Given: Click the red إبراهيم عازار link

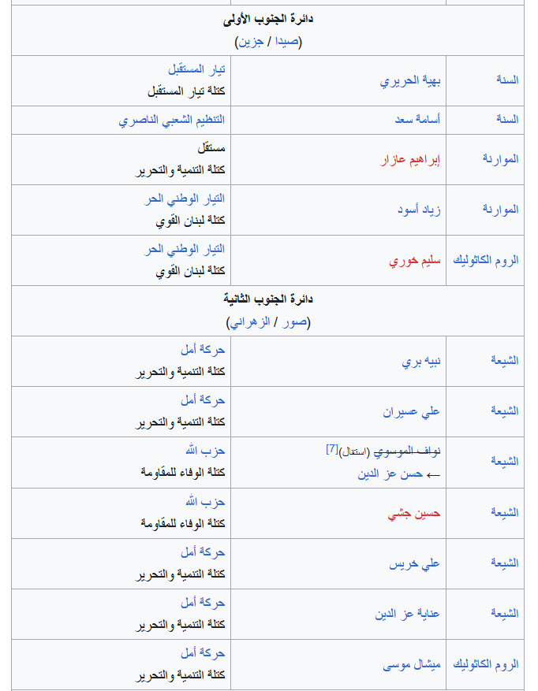Looking at the screenshot, I should (410, 159).
